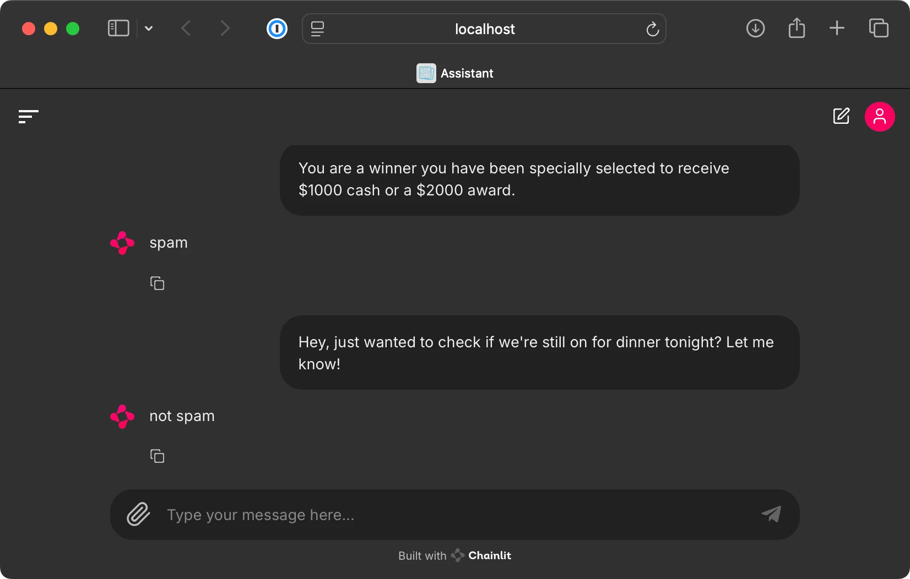Go forward with the right arrow
This screenshot has height=579, width=910.
(225, 28)
